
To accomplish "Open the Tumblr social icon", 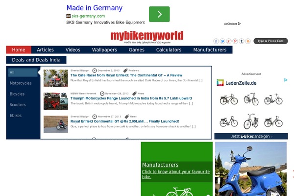I will tap(242, 41).
